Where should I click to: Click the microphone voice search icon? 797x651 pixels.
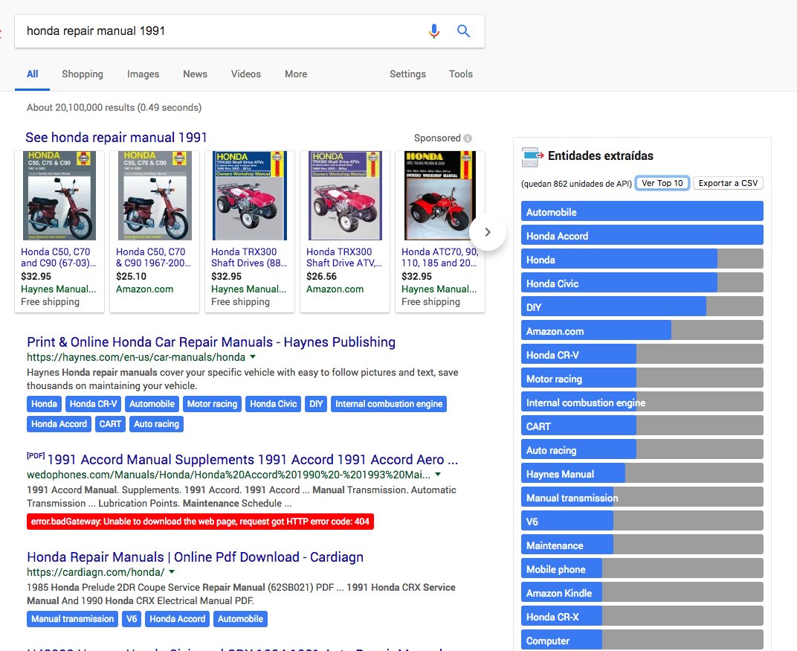[x=433, y=31]
